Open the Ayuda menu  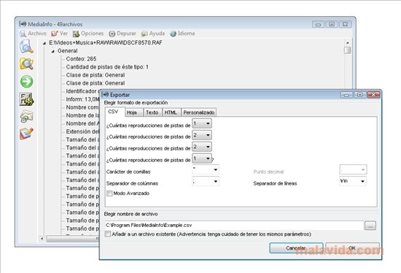153,34
